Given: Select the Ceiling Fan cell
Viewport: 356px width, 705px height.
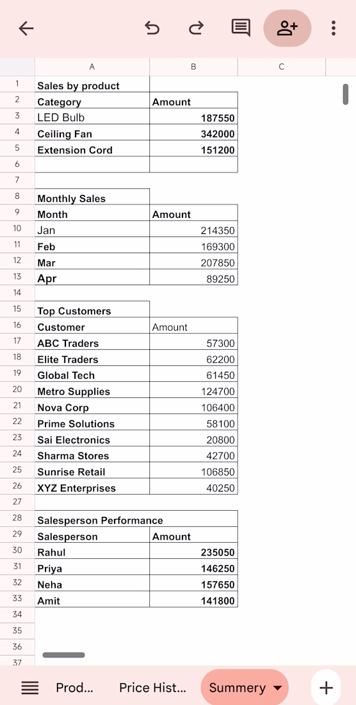Looking at the screenshot, I should (92, 134).
